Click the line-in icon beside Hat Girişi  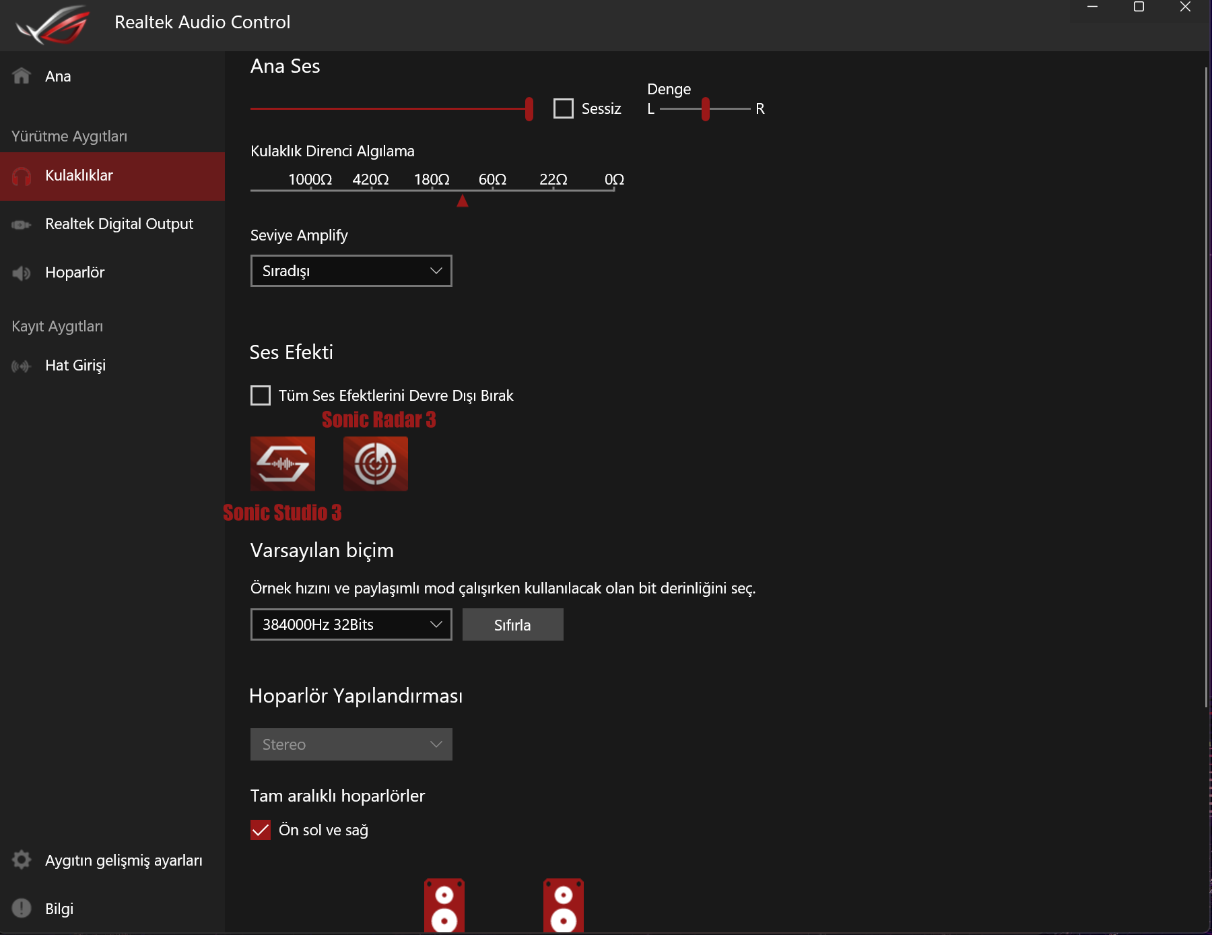coord(22,366)
